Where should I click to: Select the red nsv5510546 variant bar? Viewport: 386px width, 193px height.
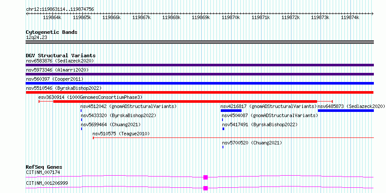coord(200,92)
